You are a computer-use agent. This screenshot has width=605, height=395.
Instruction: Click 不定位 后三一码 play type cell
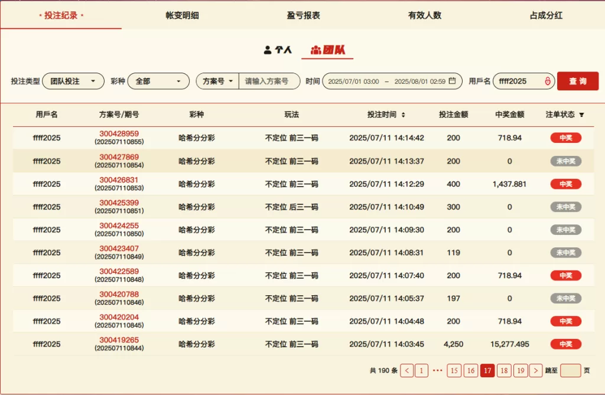click(x=291, y=207)
